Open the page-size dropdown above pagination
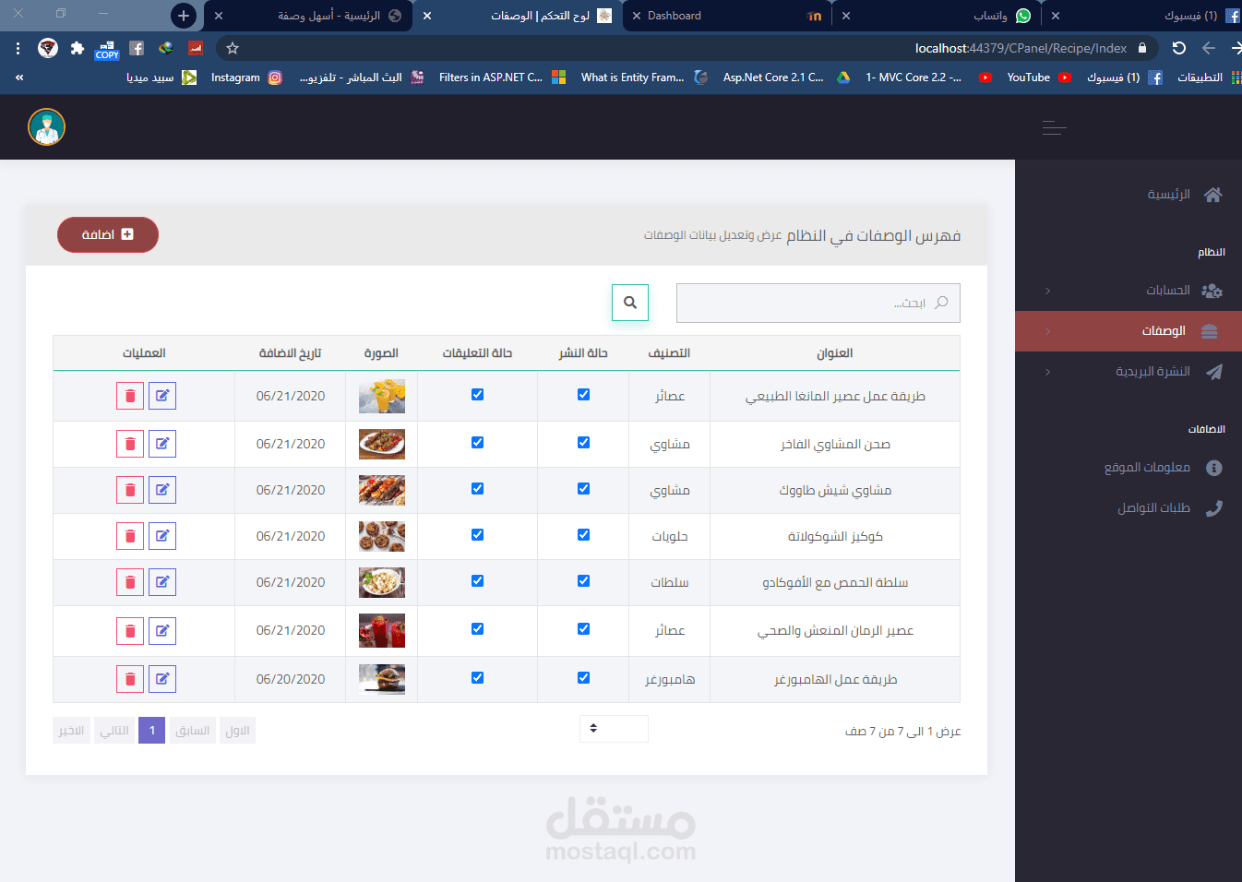This screenshot has height=882, width=1242. 614,729
